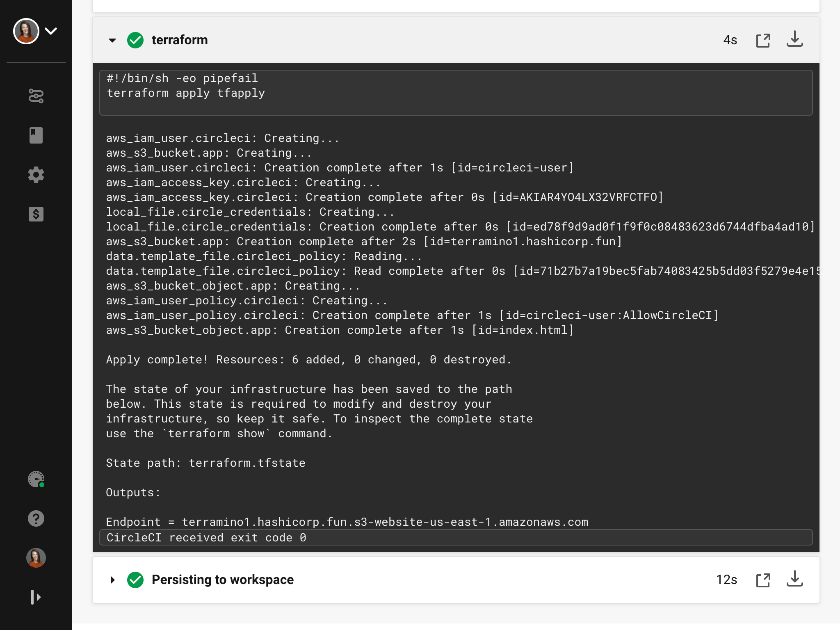Open the Pipelines view in the sidebar
This screenshot has height=630, width=840.
(x=36, y=96)
